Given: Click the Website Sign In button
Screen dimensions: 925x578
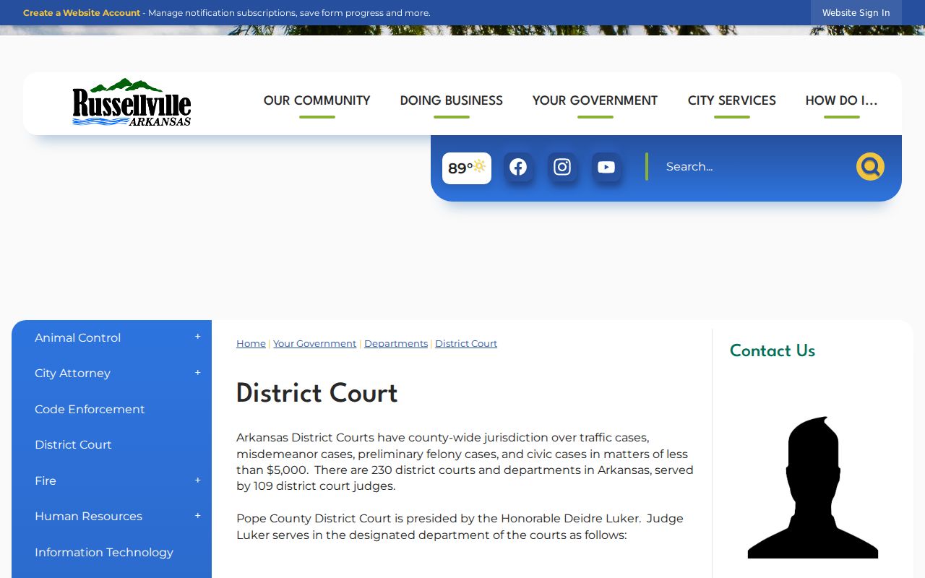Looking at the screenshot, I should tap(856, 13).
